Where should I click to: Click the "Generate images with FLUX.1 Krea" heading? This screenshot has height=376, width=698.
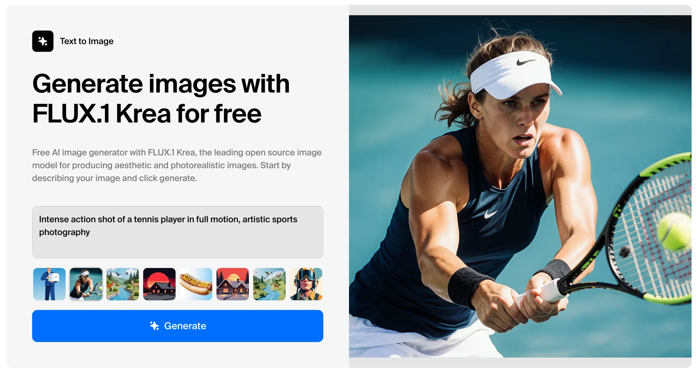pos(161,98)
